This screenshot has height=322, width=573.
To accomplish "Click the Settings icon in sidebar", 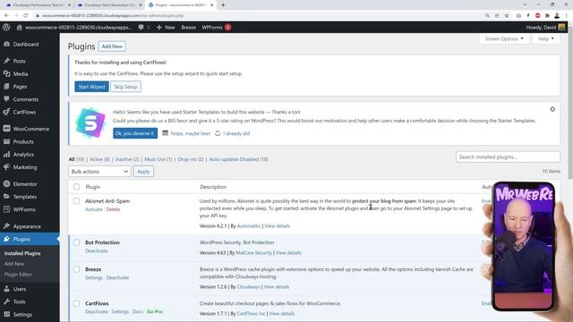I will (6, 314).
